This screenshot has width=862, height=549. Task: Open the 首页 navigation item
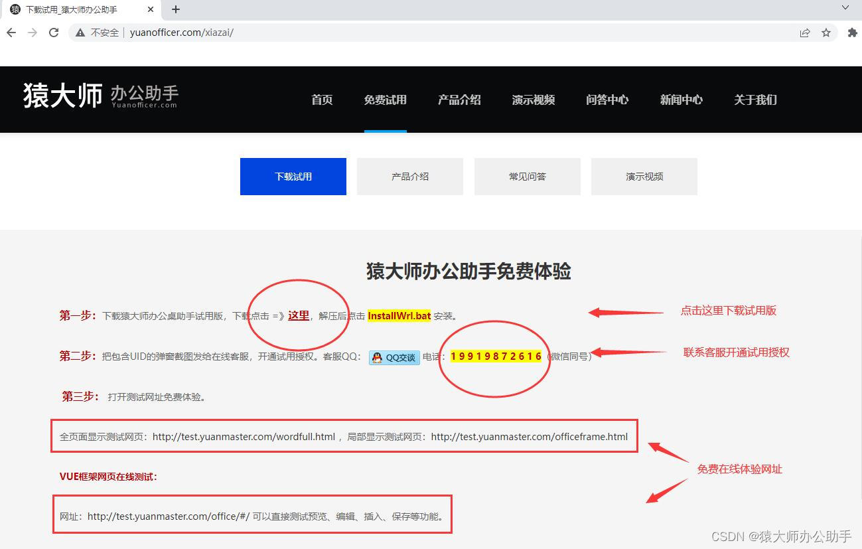tap(322, 100)
